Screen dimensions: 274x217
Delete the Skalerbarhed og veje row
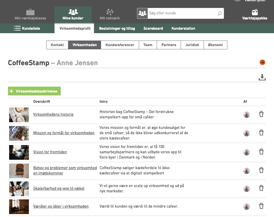point(261,188)
